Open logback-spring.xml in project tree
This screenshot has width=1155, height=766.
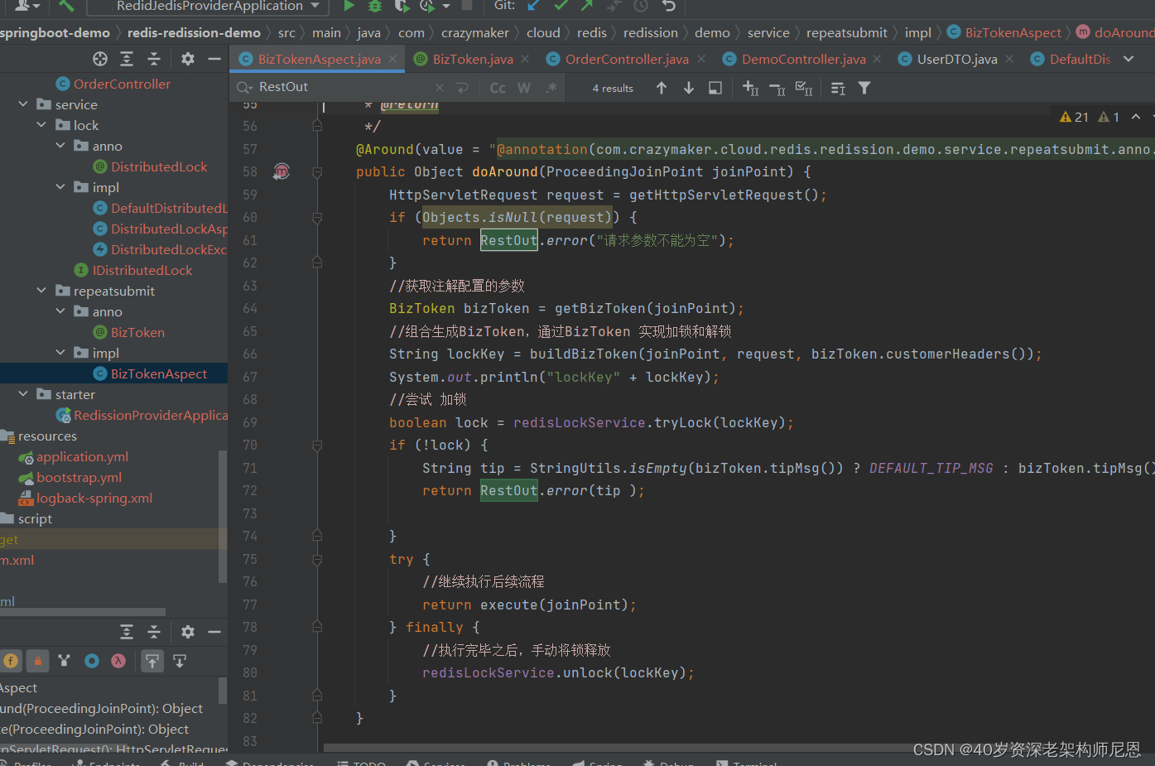[94, 498]
